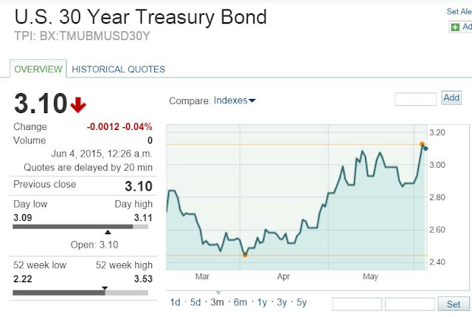Focus the first date range input
472x317 pixels.
click(x=357, y=304)
